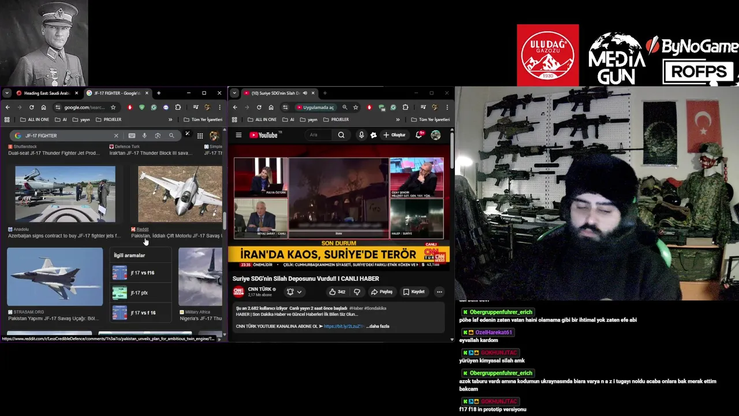This screenshot has width=739, height=416.
Task: Click the Oluştur create button
Action: 394,135
